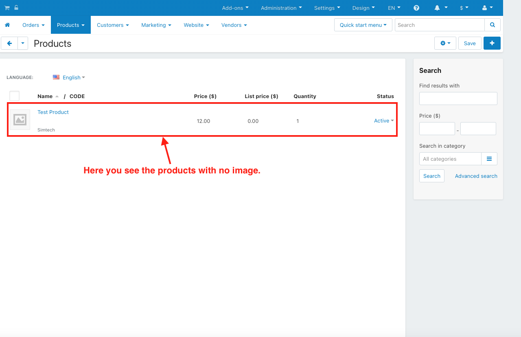Sort by the Quantity column header
The image size is (521, 337).
(305, 96)
